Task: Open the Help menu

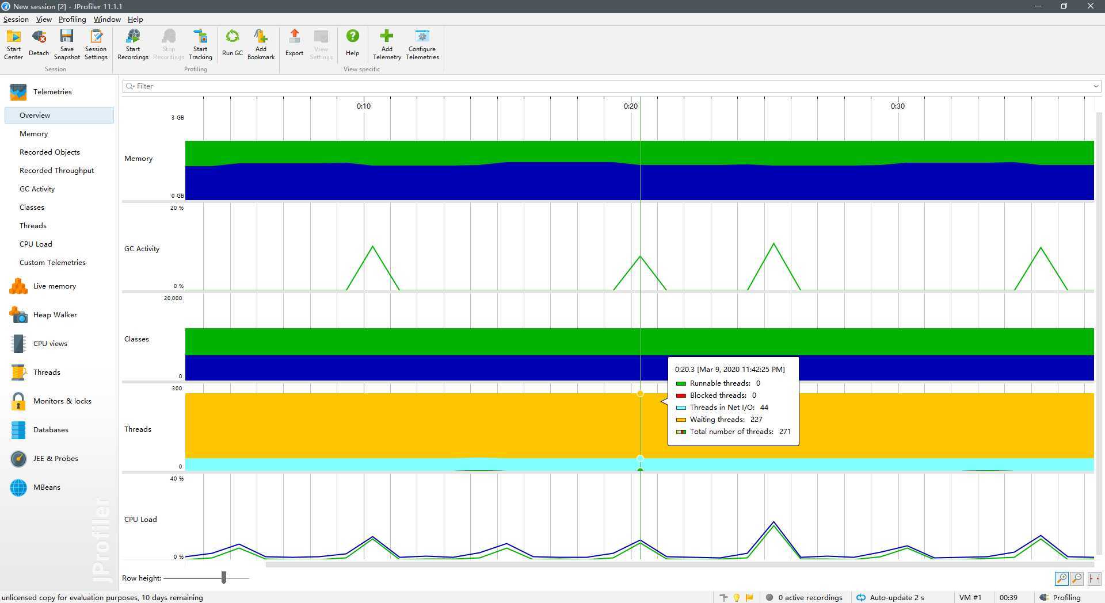Action: pos(135,19)
